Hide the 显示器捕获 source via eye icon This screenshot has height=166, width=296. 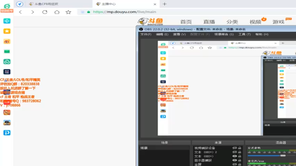pyautogui.click(x=235, y=160)
